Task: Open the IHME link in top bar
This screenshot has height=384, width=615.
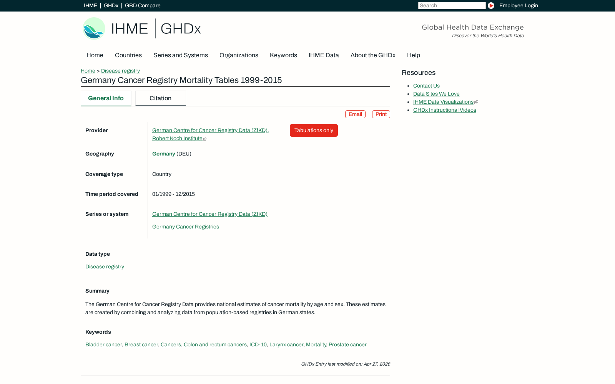Action: pos(90,6)
